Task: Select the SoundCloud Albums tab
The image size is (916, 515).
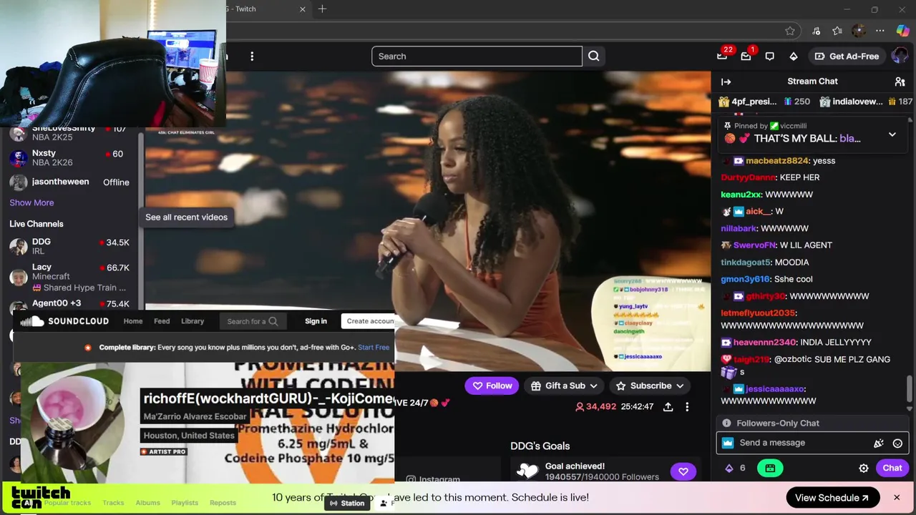Action: click(148, 503)
